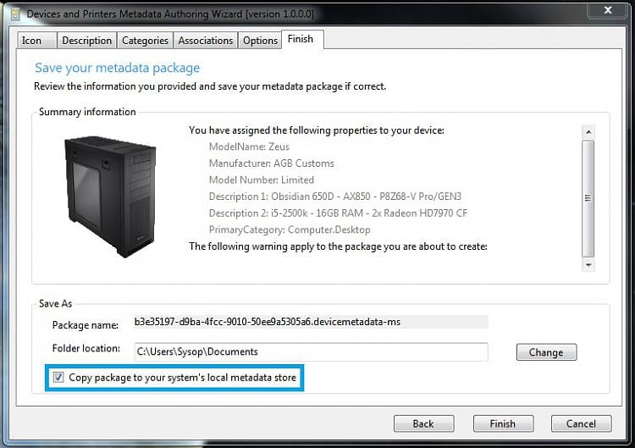Go to the Categories tab
Screen dimensions: 635x448
145,41
